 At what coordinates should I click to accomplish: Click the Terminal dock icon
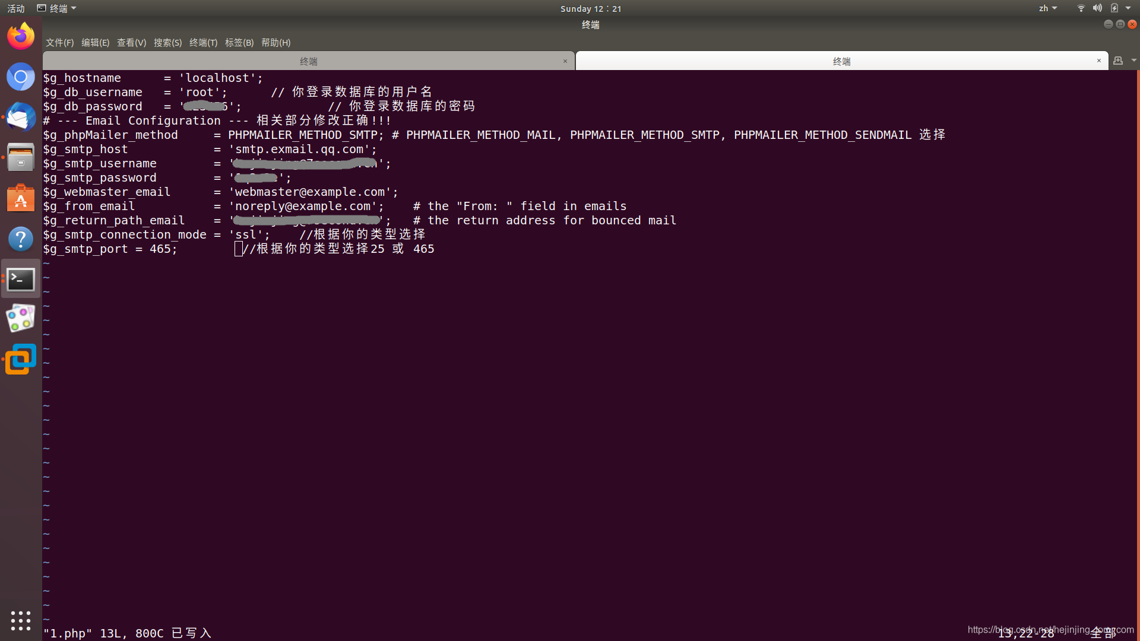pyautogui.click(x=21, y=279)
